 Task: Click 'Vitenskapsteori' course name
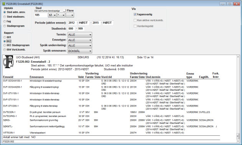click(38, 133)
